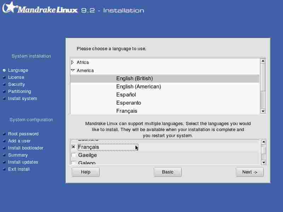The height and width of the screenshot is (212, 283).
Task: Click the Install system step bullet
Action: pyautogui.click(x=4, y=99)
